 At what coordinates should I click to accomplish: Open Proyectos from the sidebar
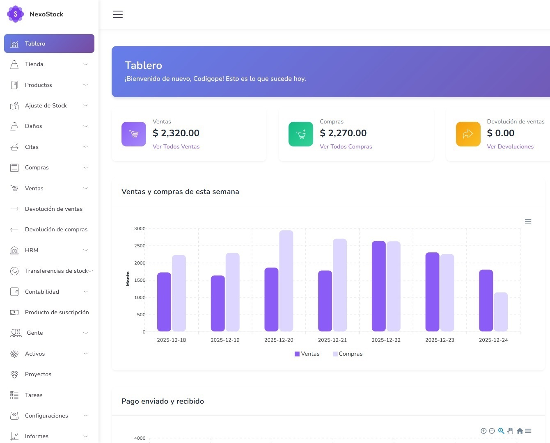[x=38, y=374]
